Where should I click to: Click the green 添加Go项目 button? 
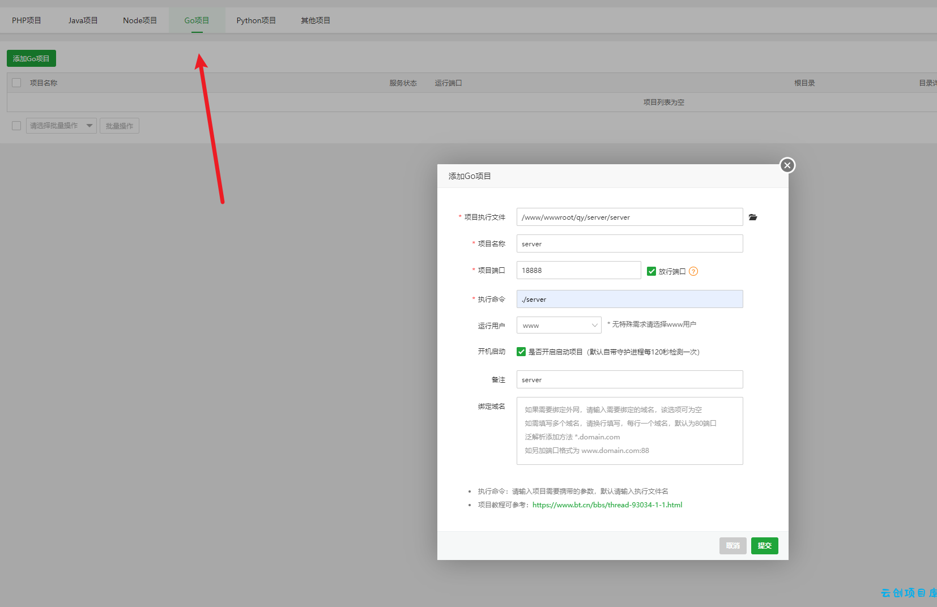(x=31, y=58)
